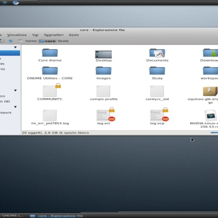Open the browser globe icon in top panel
The image size is (218, 218).
16,3
